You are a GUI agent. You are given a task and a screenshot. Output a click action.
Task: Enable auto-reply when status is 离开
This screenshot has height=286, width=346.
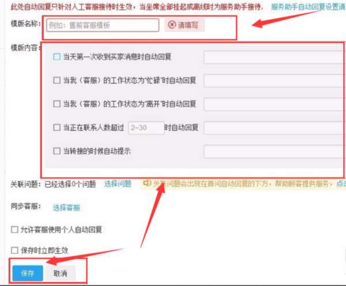pyautogui.click(x=57, y=104)
